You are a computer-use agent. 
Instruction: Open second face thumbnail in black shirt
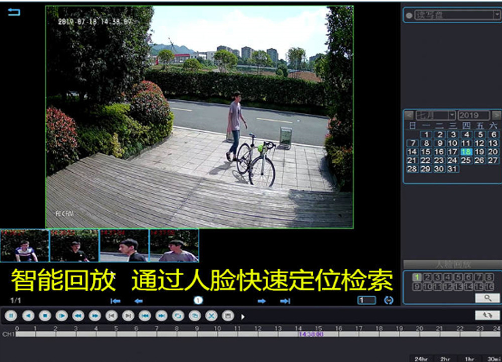(74, 246)
